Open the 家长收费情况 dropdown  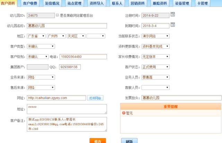click(x=155, y=57)
